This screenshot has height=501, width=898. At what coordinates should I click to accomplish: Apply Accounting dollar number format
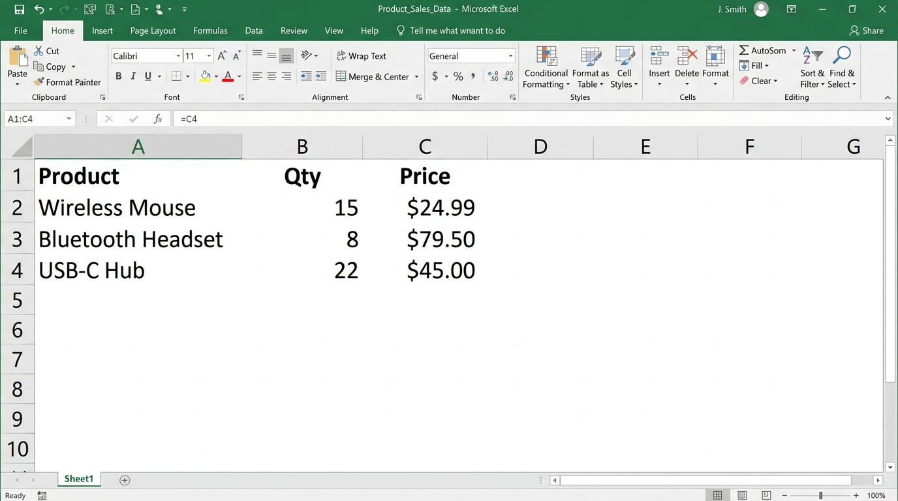point(435,76)
